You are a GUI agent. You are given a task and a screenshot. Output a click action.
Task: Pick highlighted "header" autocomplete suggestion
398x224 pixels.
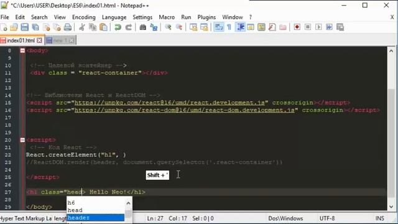(x=96, y=218)
